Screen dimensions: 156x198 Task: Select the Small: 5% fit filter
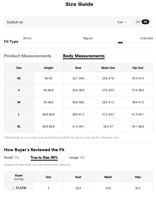12,157
